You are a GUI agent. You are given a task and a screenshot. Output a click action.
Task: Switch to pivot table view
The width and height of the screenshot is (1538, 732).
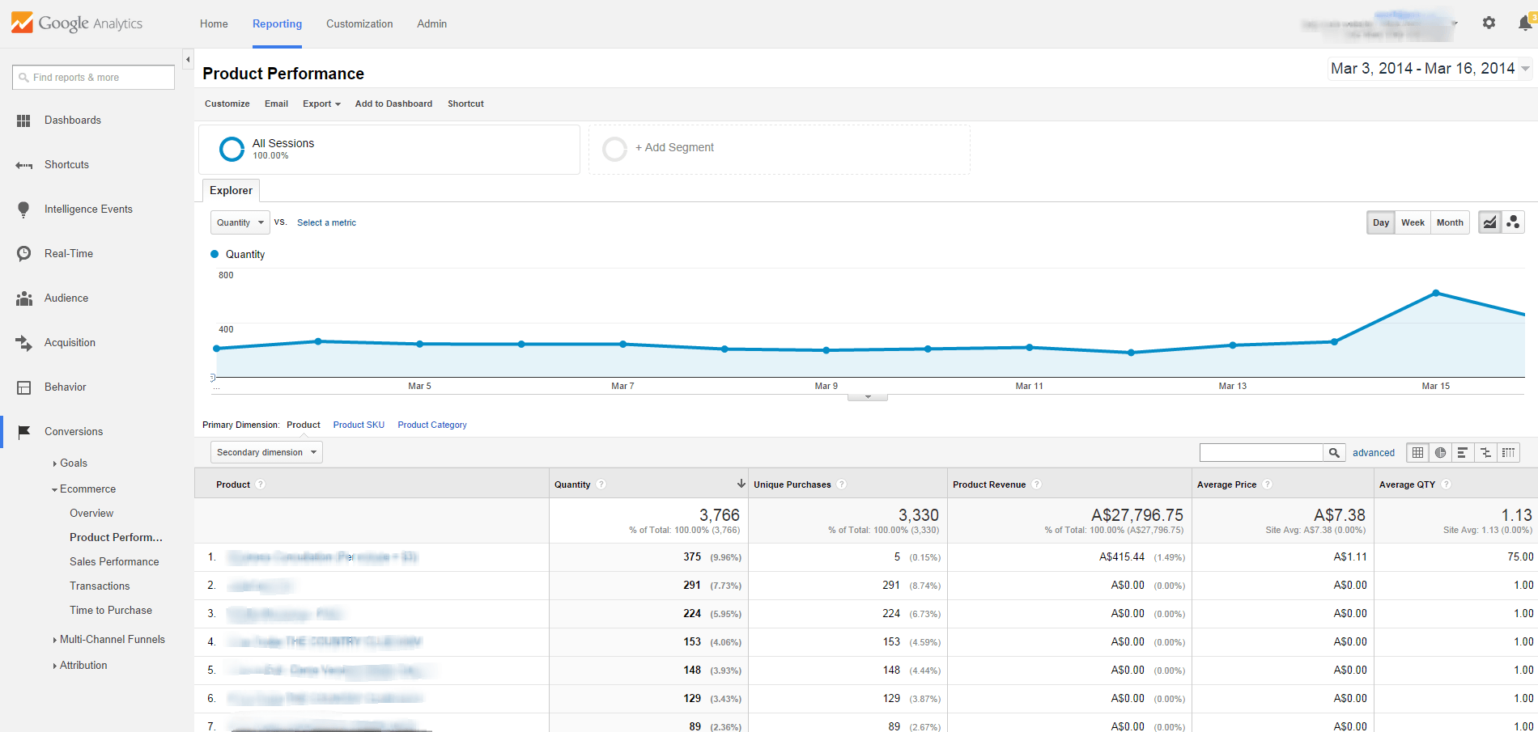tap(1508, 452)
